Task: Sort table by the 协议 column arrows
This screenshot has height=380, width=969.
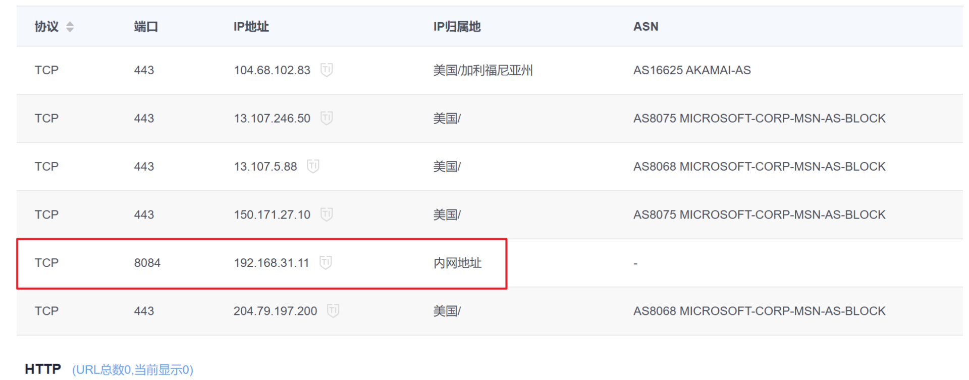Action: pos(70,27)
